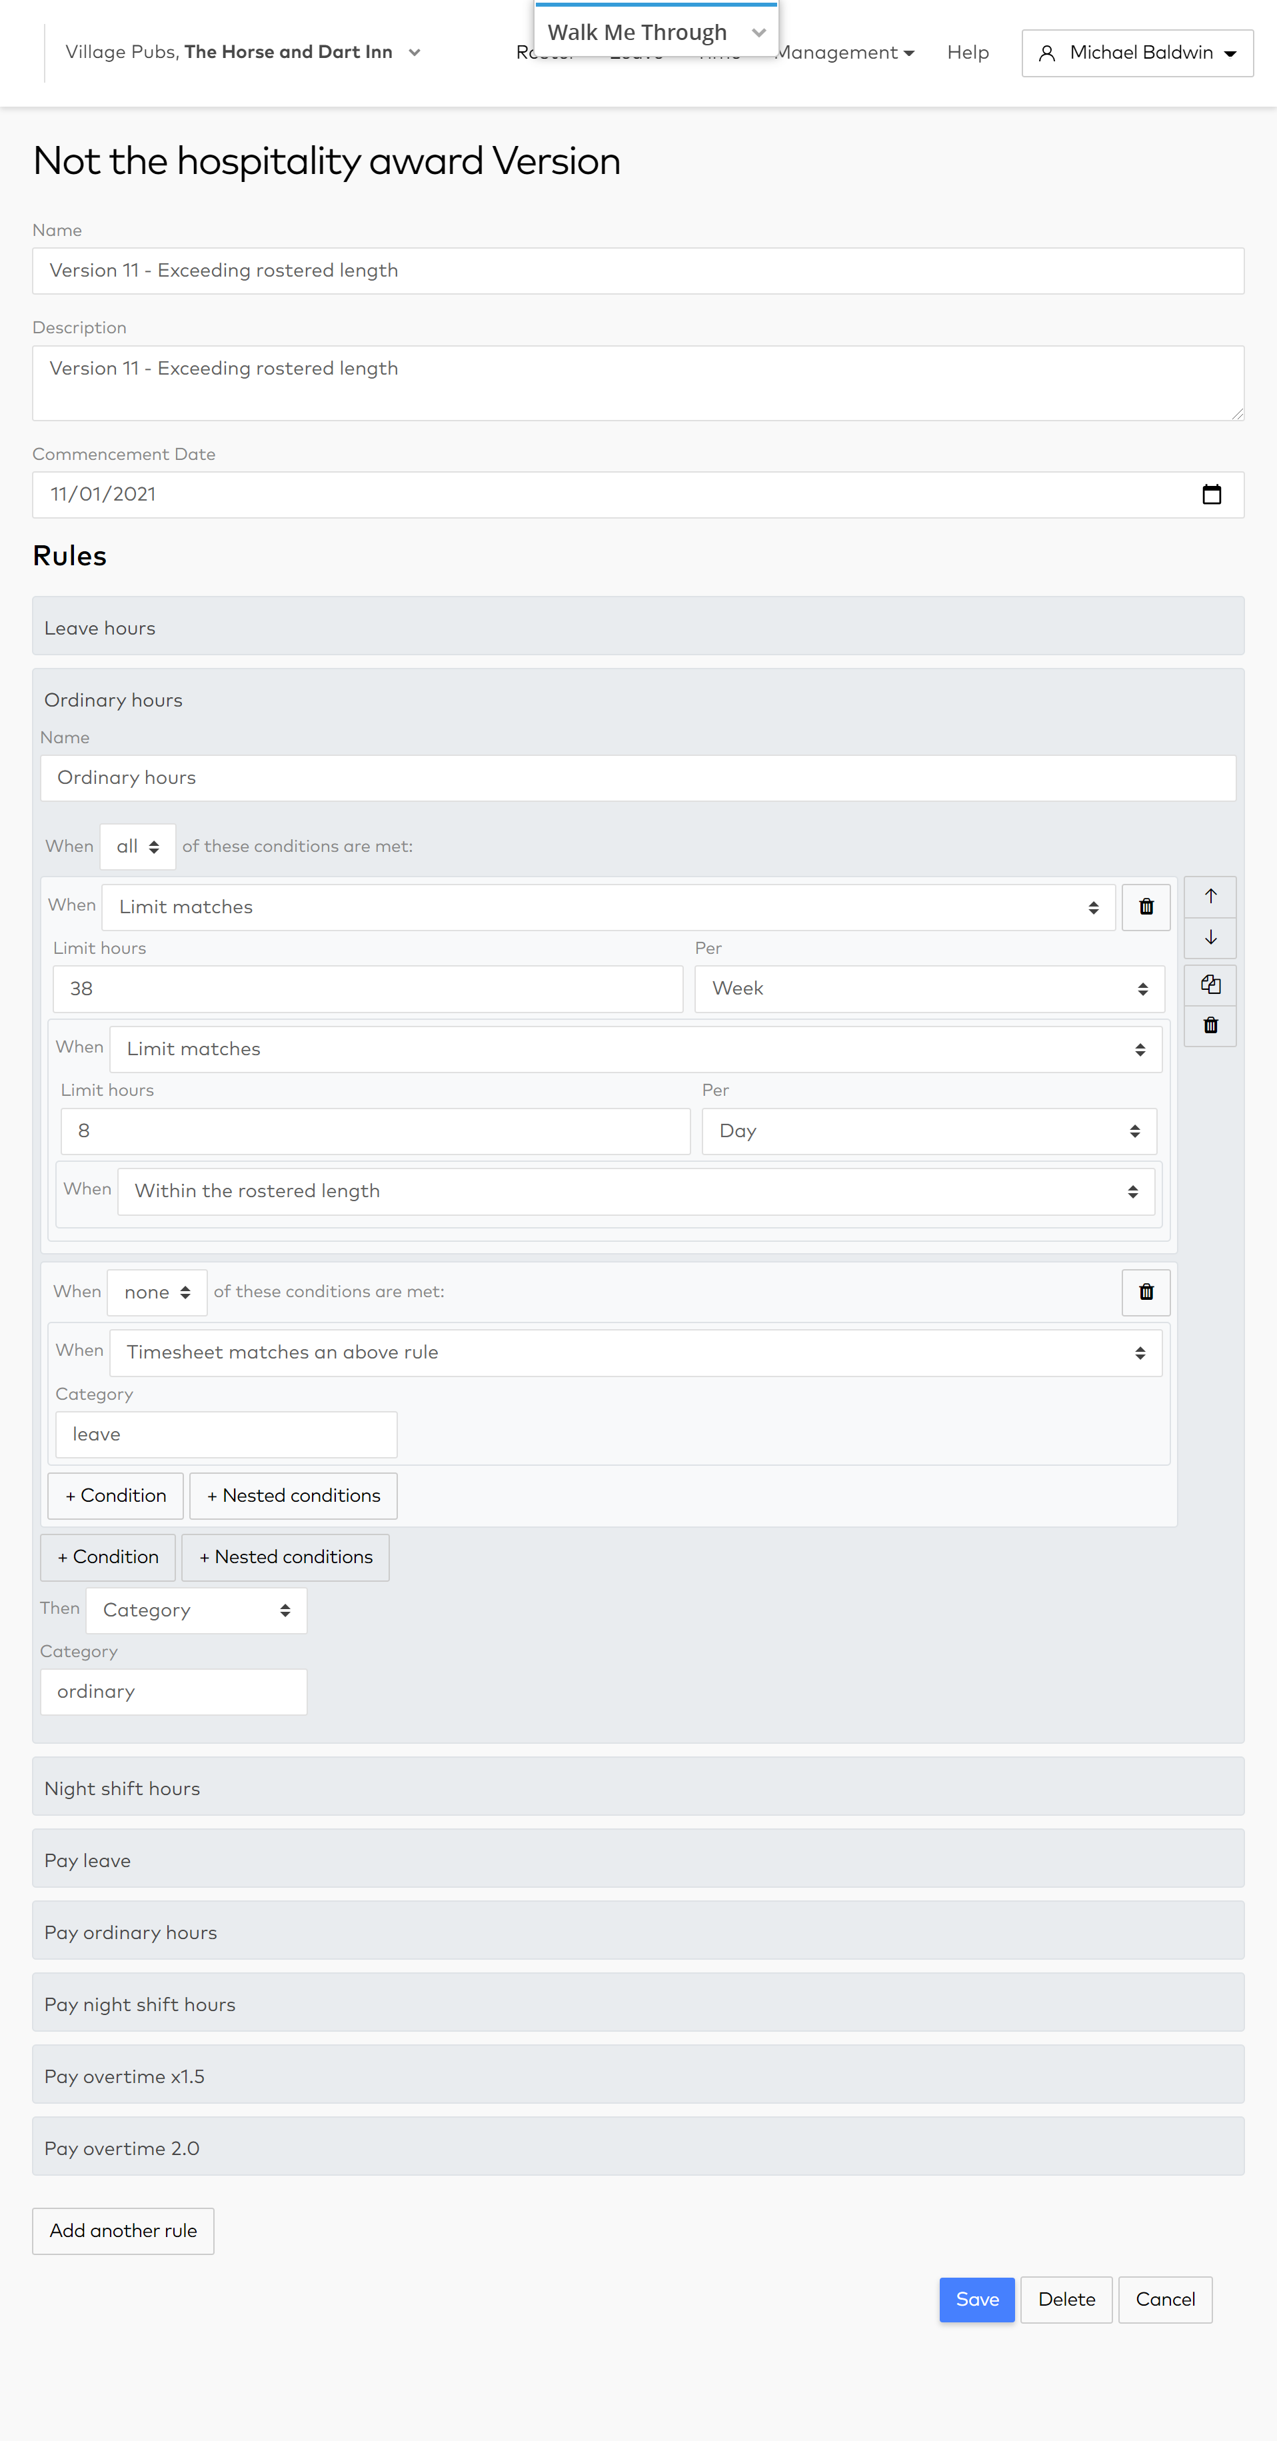The height and width of the screenshot is (2441, 1277).
Task: Open the Village Pubs location switcher
Action: click(x=243, y=52)
